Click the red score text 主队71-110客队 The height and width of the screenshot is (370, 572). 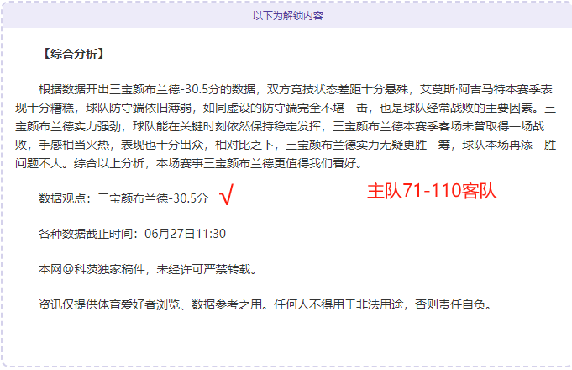432,191
